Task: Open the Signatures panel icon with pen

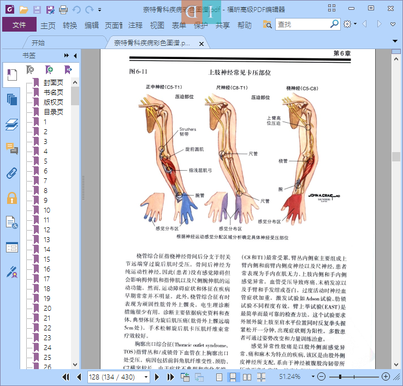Action: coord(12,272)
